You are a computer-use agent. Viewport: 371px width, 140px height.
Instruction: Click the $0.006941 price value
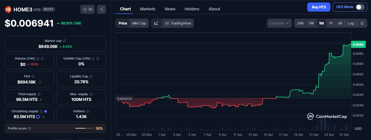pos(29,23)
